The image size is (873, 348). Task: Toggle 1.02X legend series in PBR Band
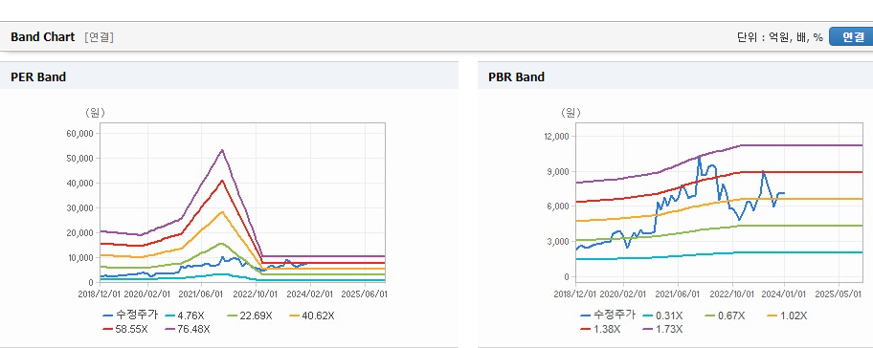pos(786,315)
